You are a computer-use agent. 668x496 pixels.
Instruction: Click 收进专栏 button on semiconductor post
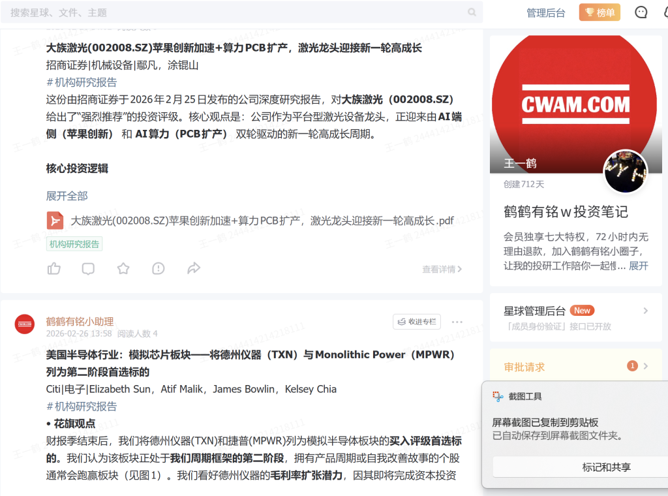pos(417,322)
